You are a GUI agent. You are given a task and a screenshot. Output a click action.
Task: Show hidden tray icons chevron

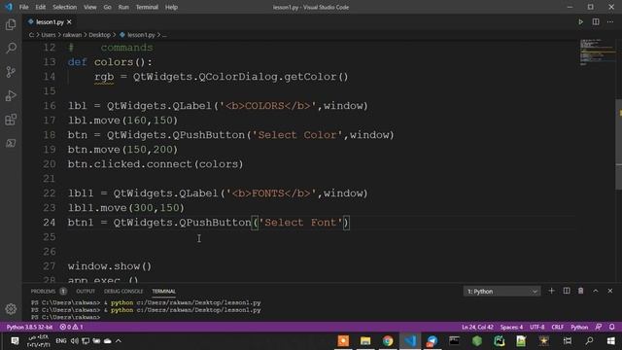pyautogui.click(x=119, y=341)
